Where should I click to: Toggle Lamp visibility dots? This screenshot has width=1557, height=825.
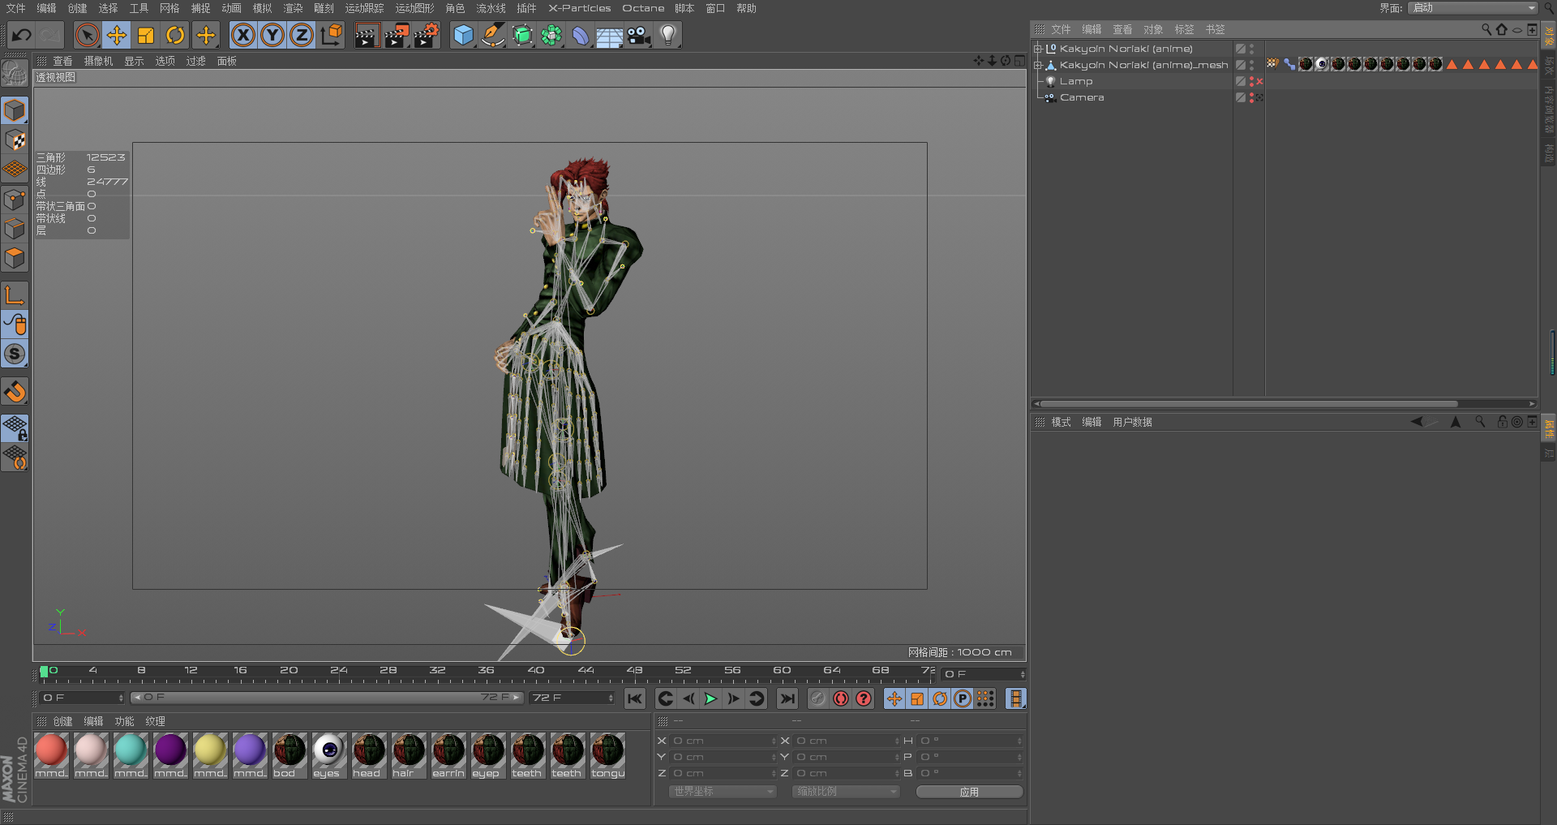click(x=1251, y=81)
